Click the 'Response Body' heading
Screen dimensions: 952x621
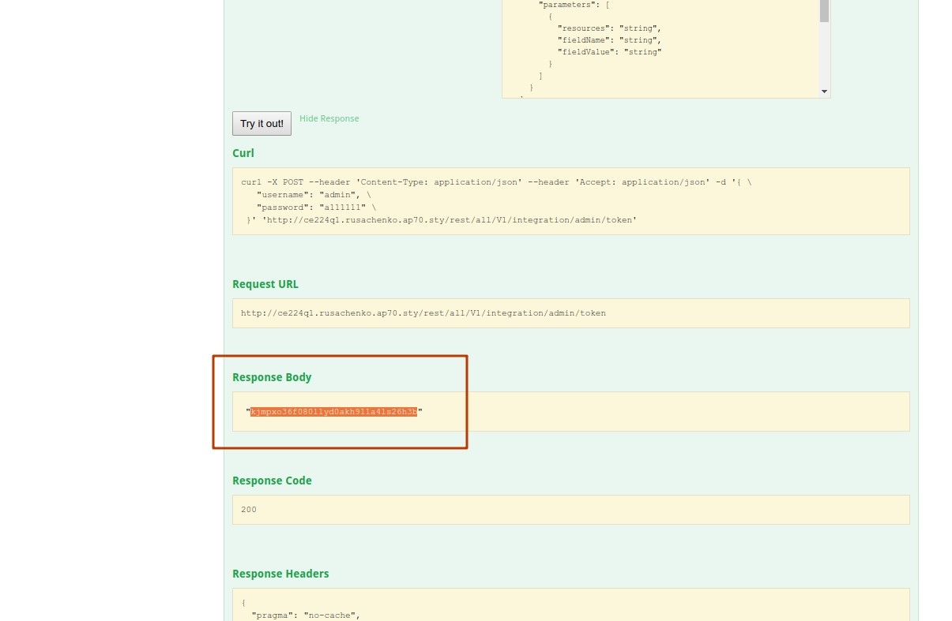(x=272, y=377)
